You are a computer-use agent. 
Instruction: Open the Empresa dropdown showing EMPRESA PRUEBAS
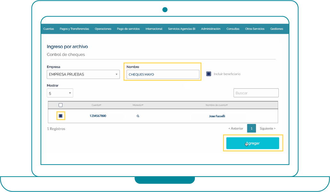pos(83,74)
